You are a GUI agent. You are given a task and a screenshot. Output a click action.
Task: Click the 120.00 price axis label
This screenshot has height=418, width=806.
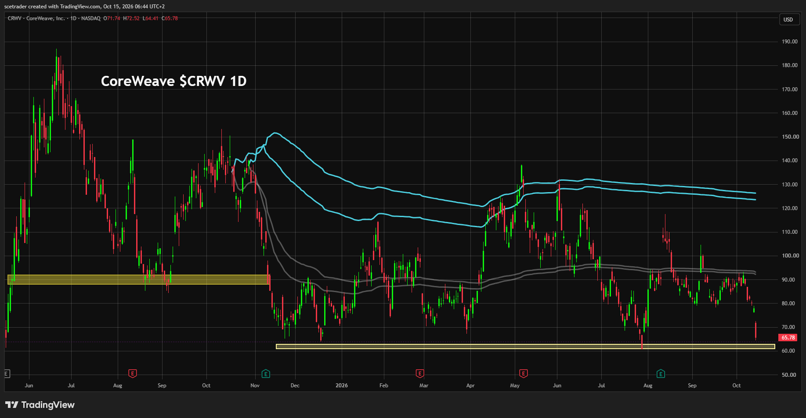click(789, 208)
